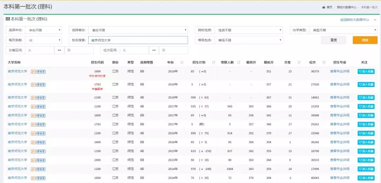The image size is (381, 183).
Task: Click the grid icon beside 本科第一批次 panel title
Action: (8, 19)
